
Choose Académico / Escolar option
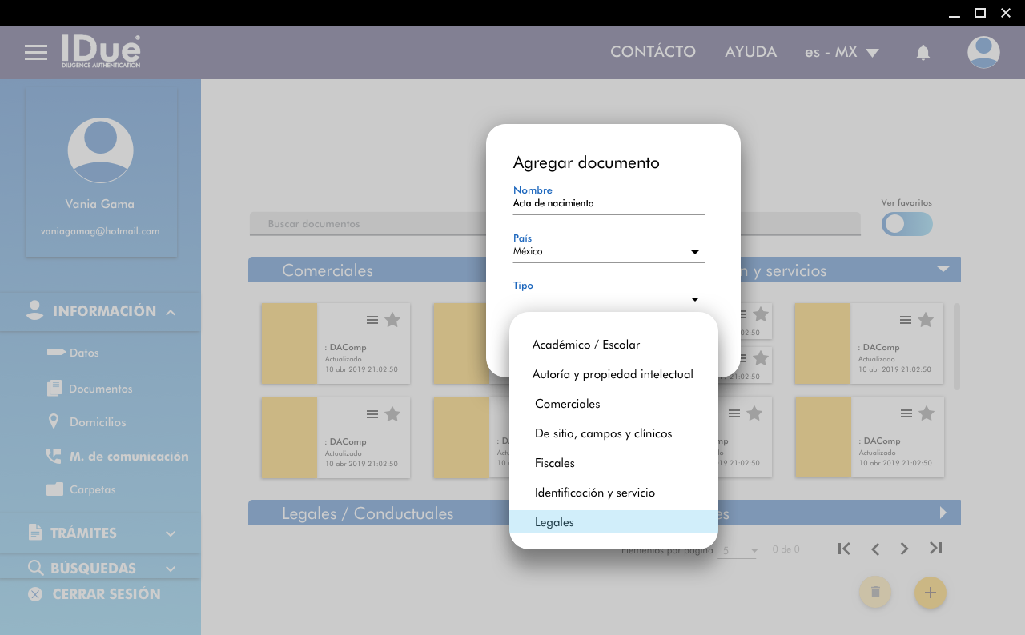pos(585,345)
